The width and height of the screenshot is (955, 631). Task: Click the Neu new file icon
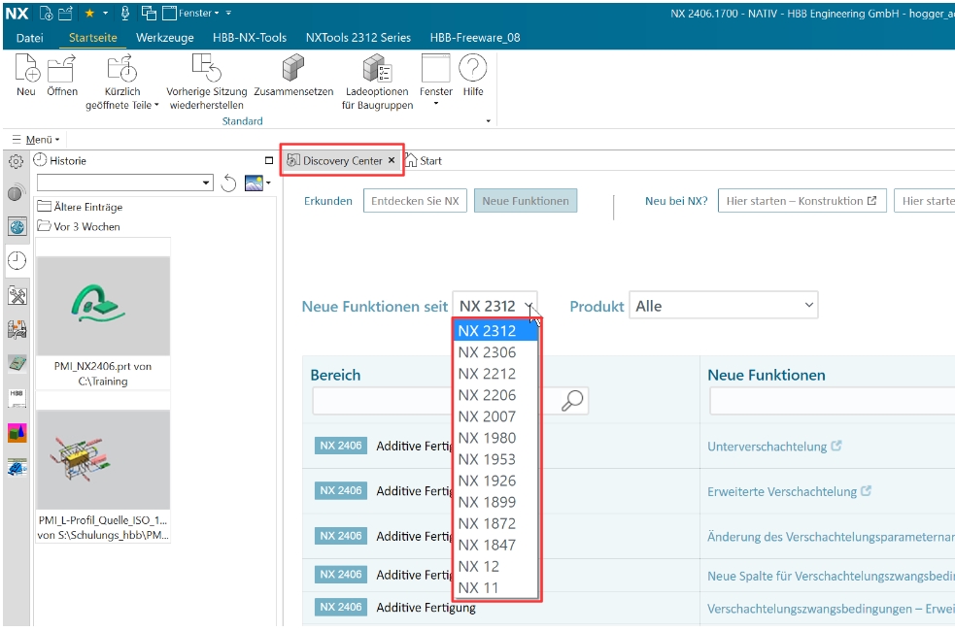coord(26,68)
